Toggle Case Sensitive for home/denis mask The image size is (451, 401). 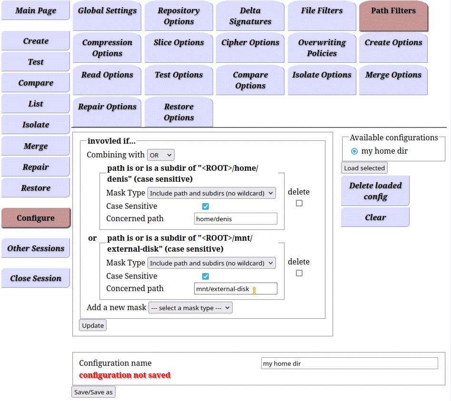tap(206, 206)
